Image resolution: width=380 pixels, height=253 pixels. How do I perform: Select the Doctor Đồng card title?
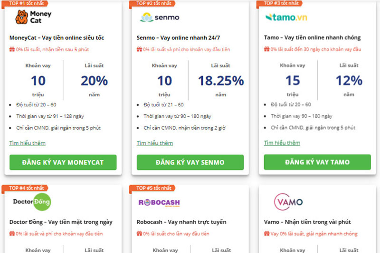click(x=61, y=222)
